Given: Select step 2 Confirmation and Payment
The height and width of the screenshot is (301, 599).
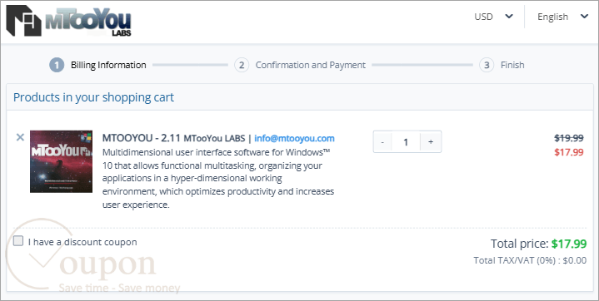Looking at the screenshot, I should click(300, 65).
